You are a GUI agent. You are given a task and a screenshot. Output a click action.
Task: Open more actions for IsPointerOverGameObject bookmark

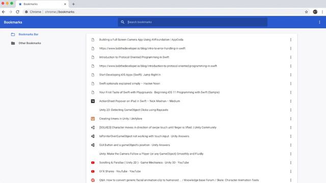(x=291, y=136)
